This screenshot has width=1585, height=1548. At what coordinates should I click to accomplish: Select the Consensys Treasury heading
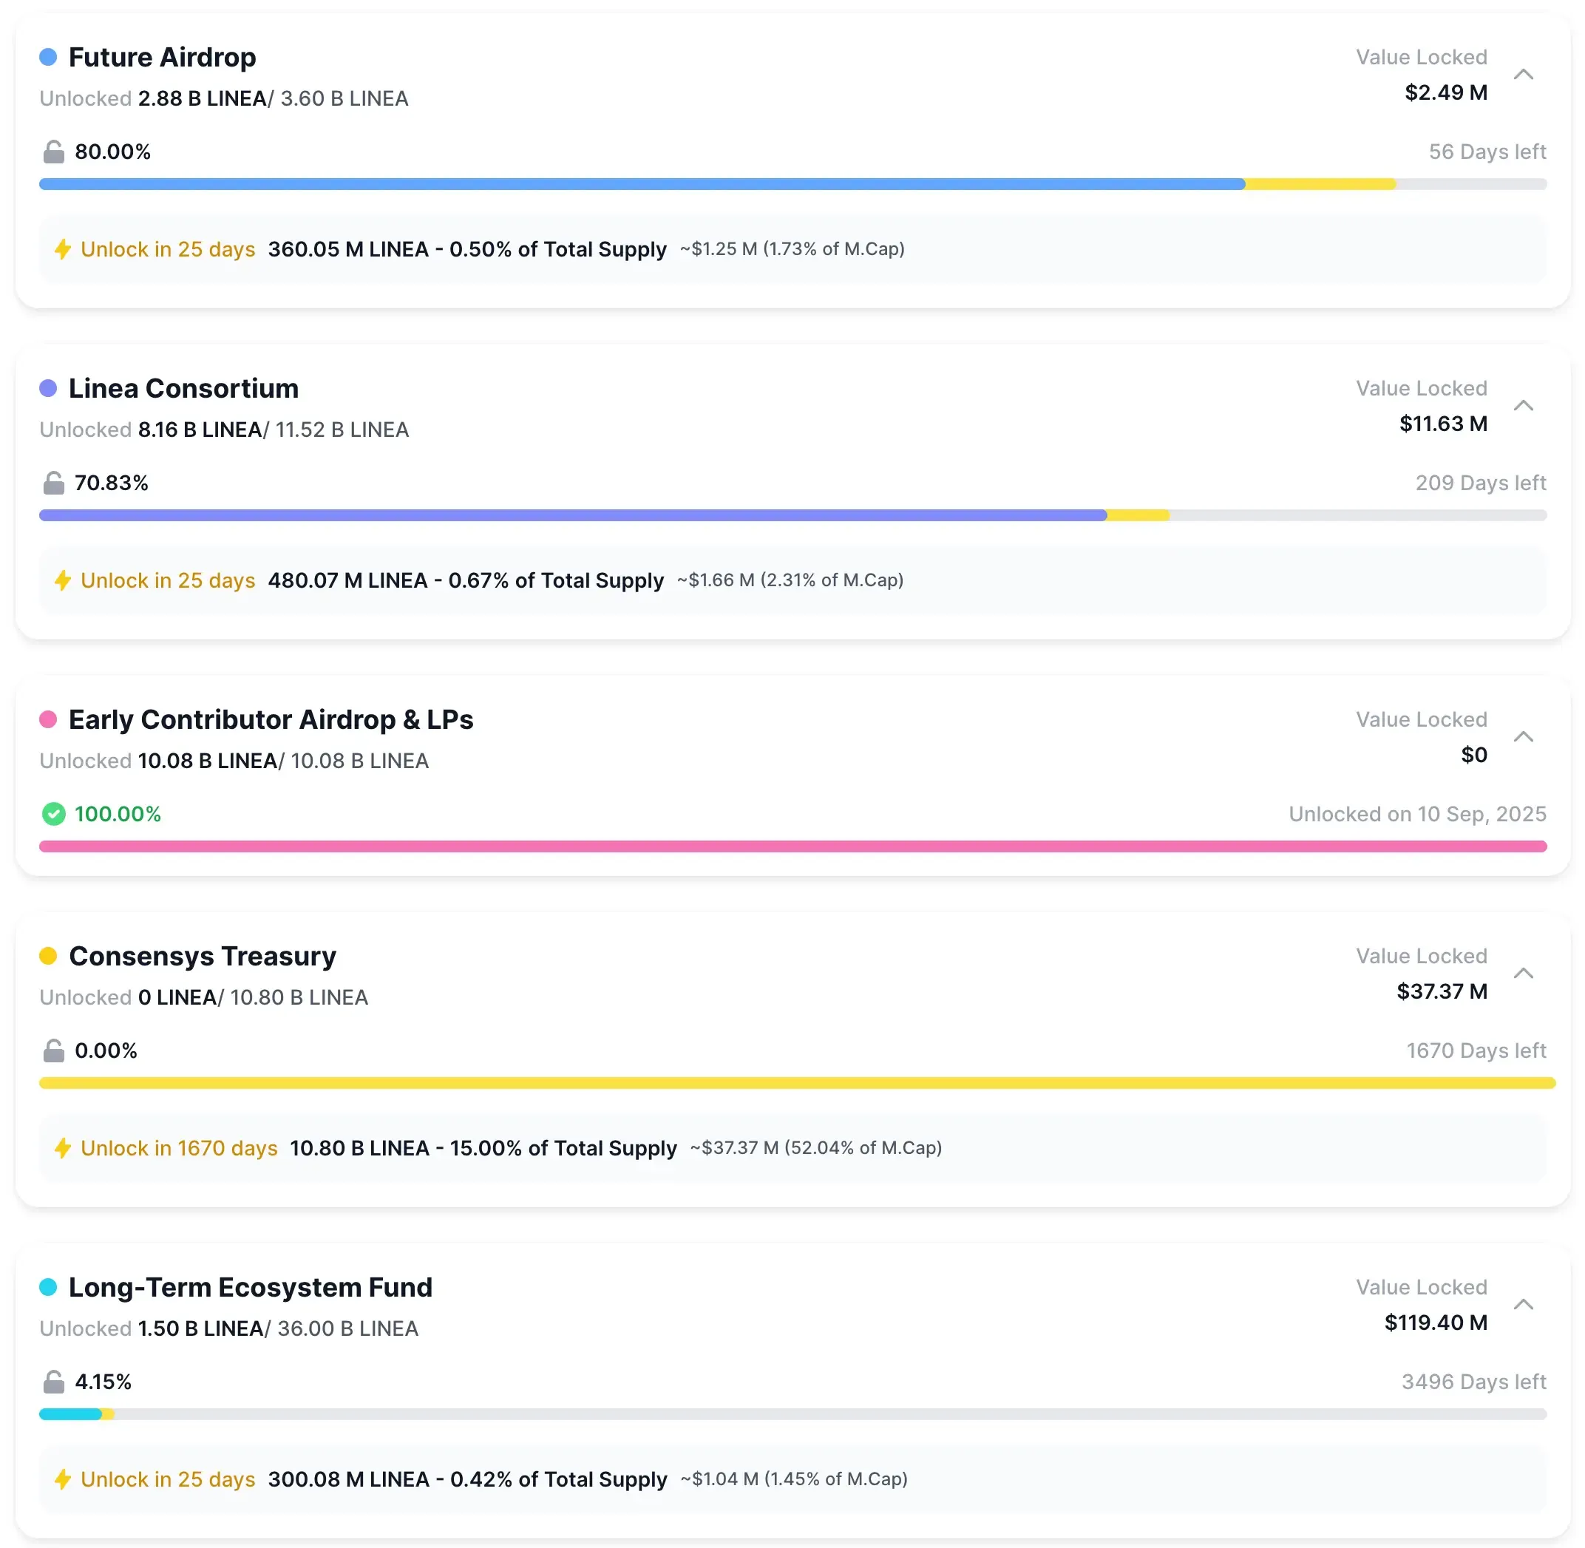(x=202, y=955)
